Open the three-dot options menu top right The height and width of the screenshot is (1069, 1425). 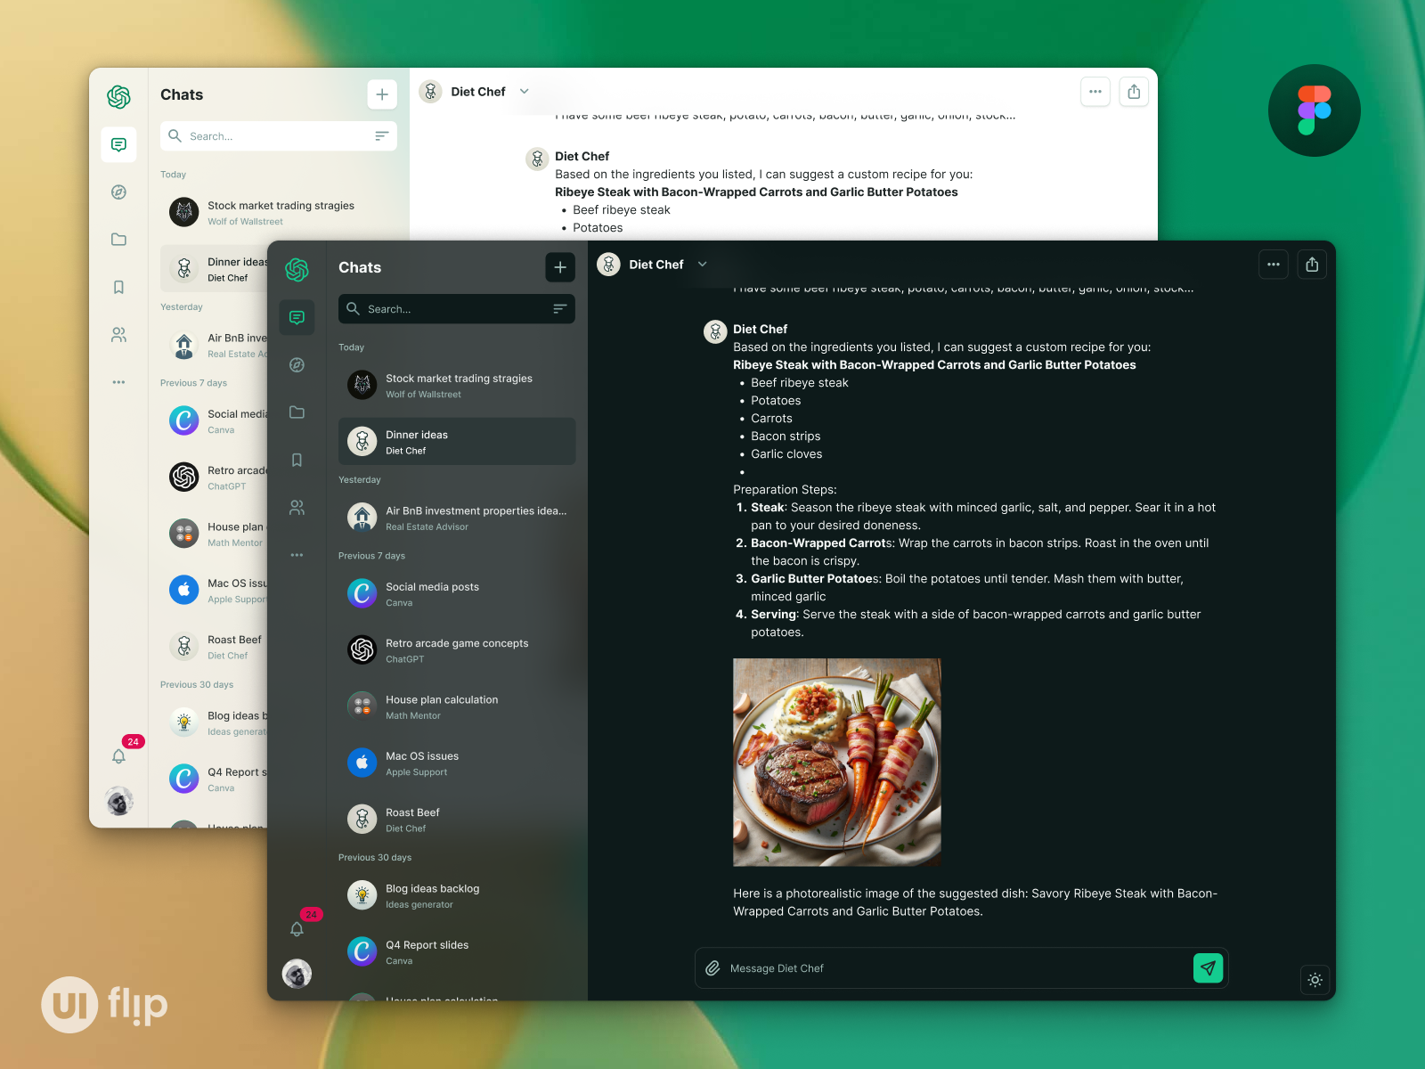[x=1273, y=264]
